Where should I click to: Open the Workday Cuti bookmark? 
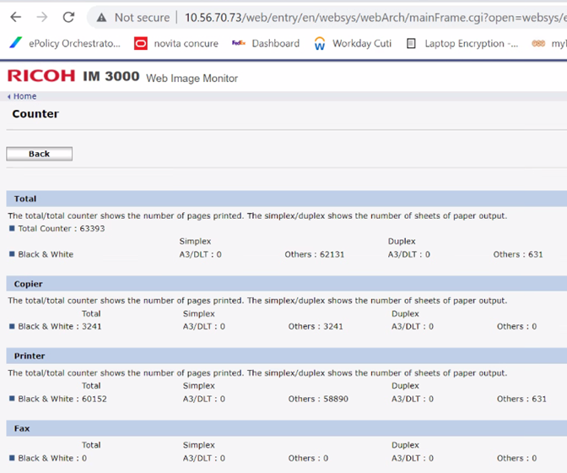(x=353, y=43)
